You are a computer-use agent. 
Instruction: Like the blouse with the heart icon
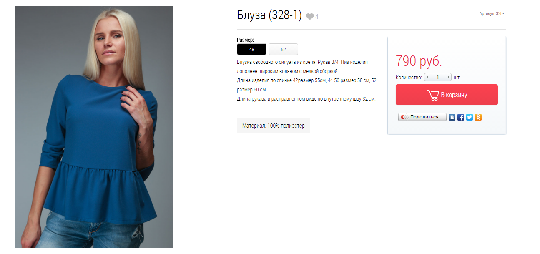309,17
